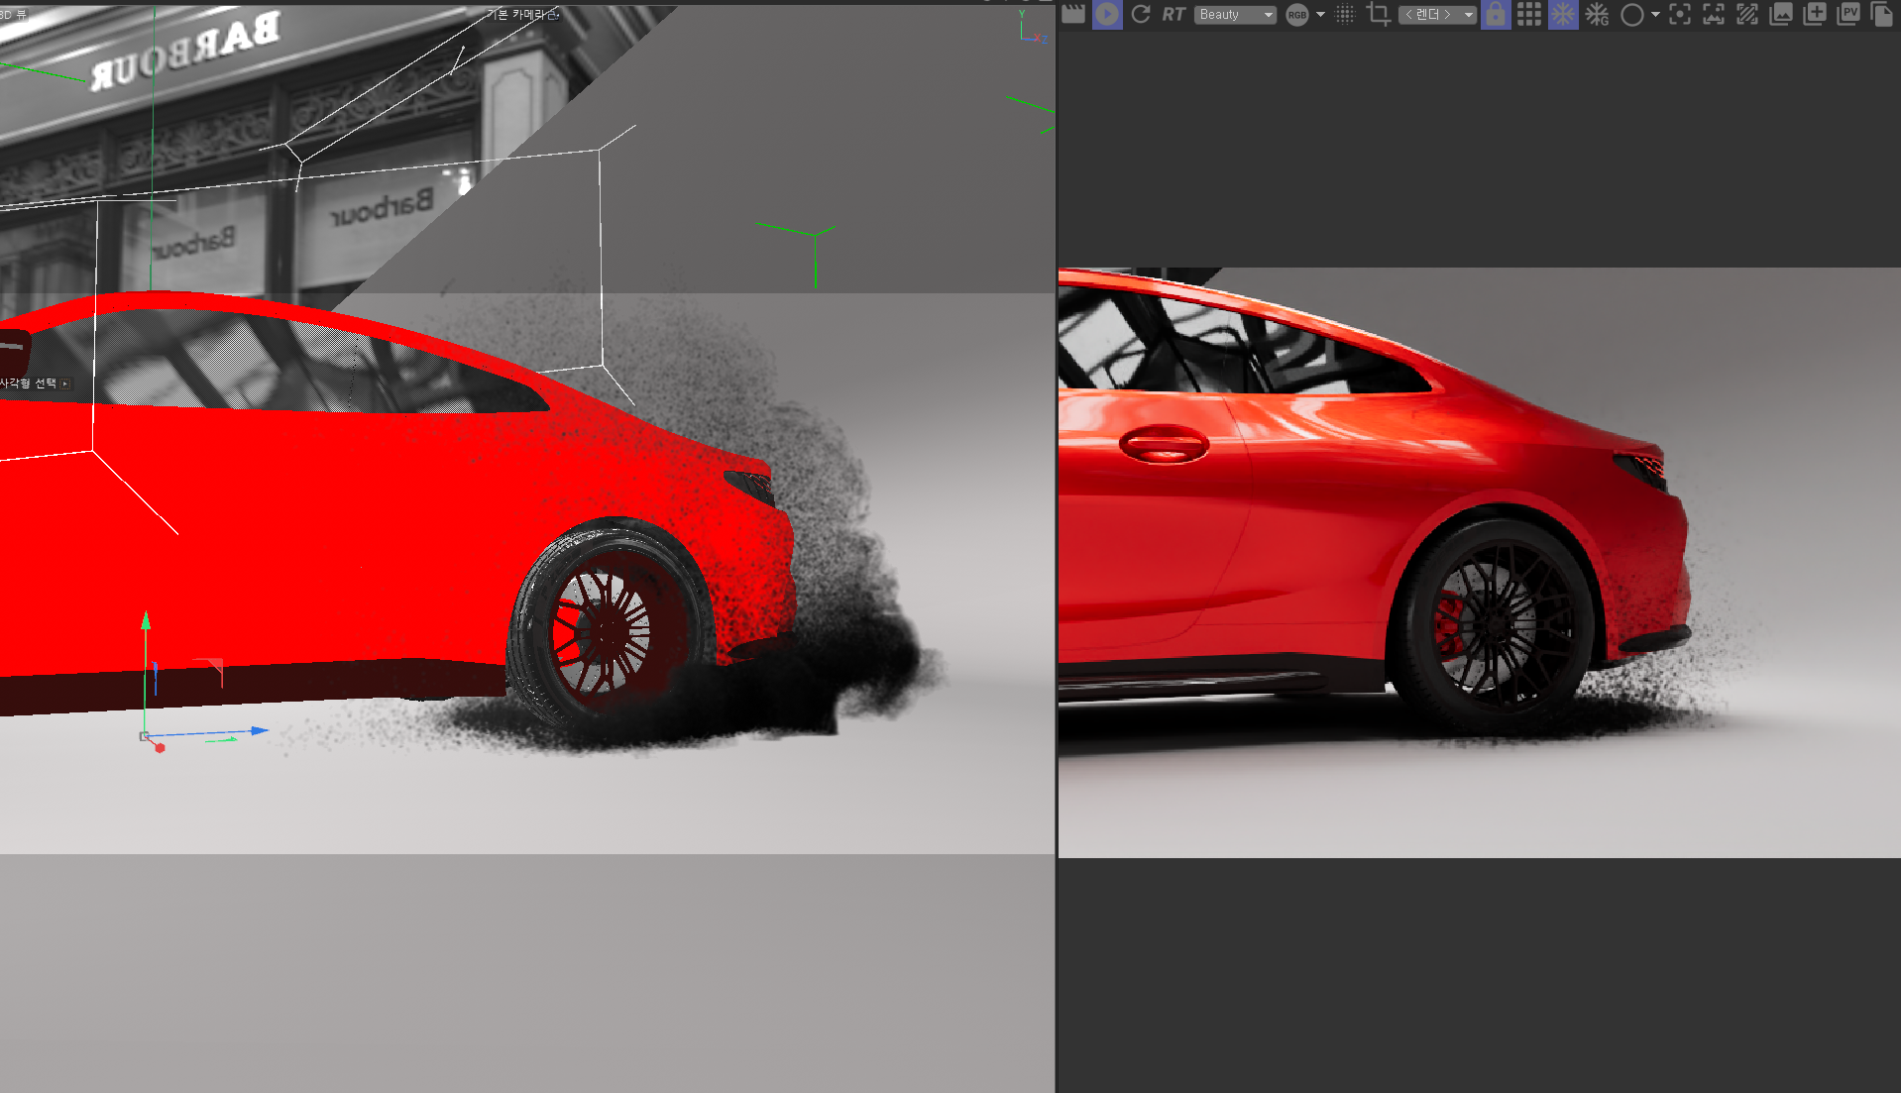Click the snowflake G freeze geometry icon
Screen dimensions: 1901x1093
[x=1597, y=14]
